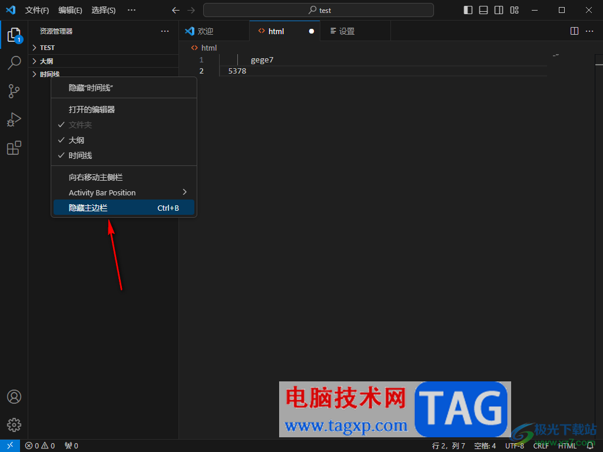Click the unsaved dot on html tab

coord(312,32)
